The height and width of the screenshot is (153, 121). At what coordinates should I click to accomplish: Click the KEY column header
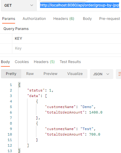18,39
